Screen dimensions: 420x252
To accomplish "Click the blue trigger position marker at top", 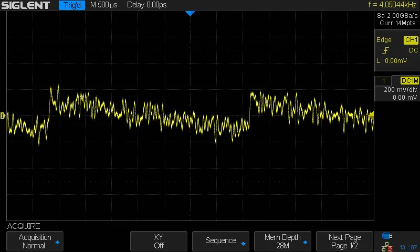I will pyautogui.click(x=190, y=14).
